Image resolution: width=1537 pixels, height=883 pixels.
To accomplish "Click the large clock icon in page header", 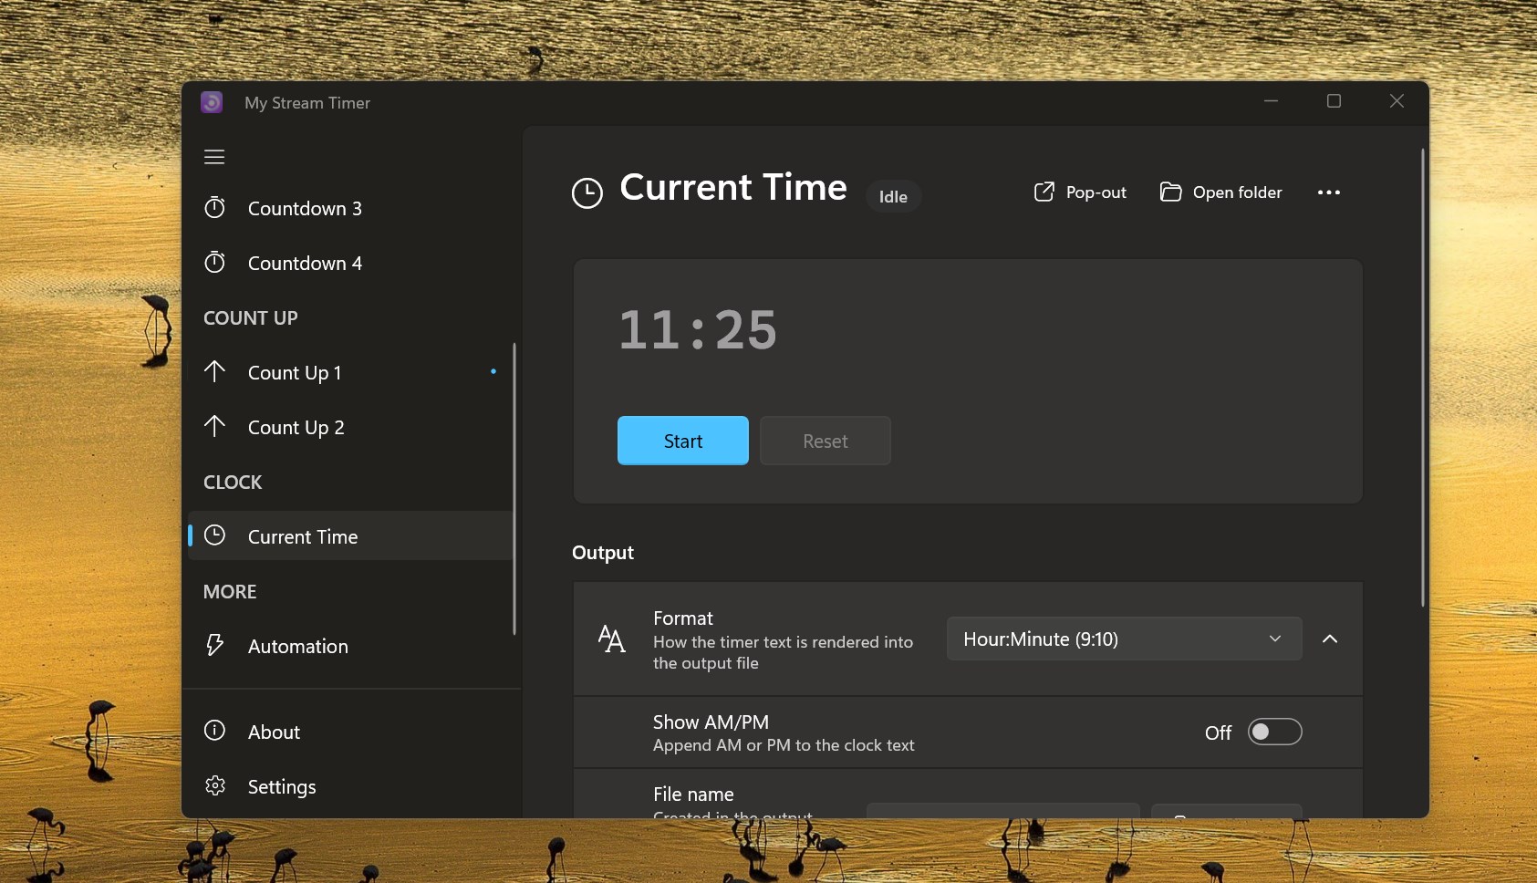I will pyautogui.click(x=587, y=193).
